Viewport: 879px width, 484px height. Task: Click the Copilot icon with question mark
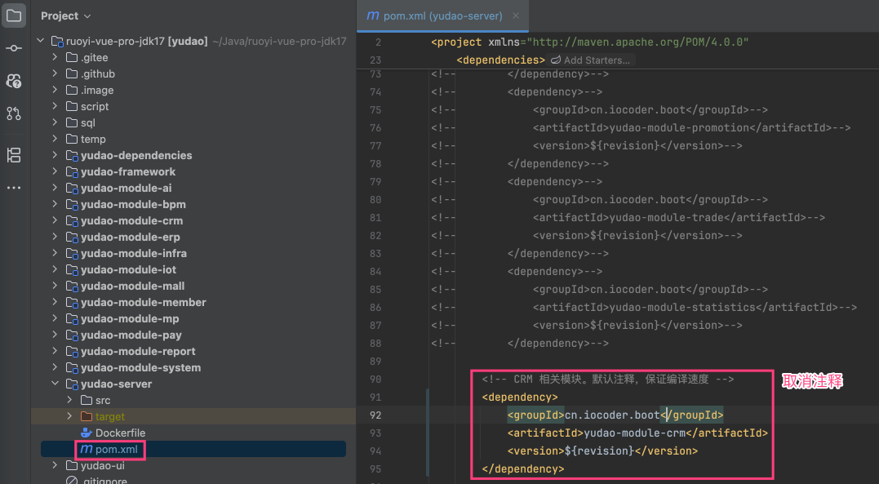click(14, 81)
